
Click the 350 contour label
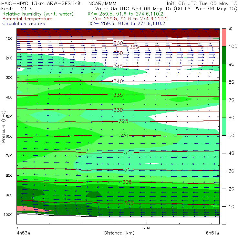click(x=118, y=53)
